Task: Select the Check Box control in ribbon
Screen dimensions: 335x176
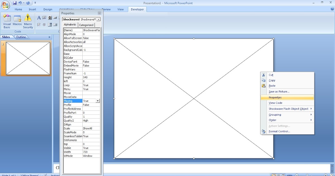Action: coord(39,25)
